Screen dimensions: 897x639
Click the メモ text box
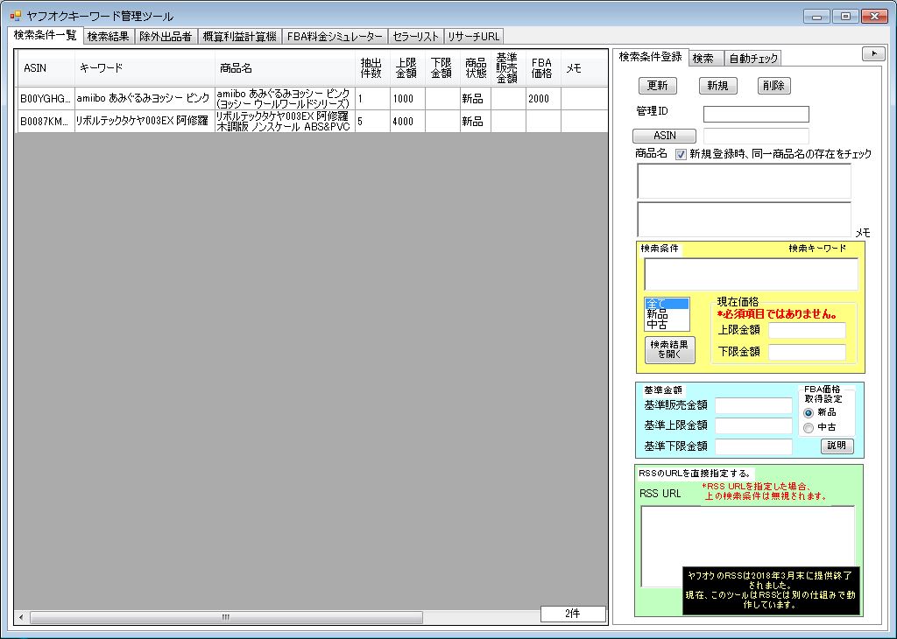(744, 220)
